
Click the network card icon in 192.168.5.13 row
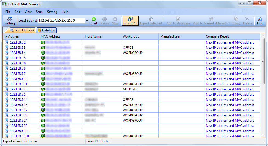click(x=43, y=89)
